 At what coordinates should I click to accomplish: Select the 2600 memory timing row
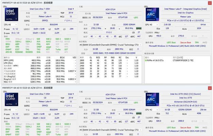click(110, 63)
